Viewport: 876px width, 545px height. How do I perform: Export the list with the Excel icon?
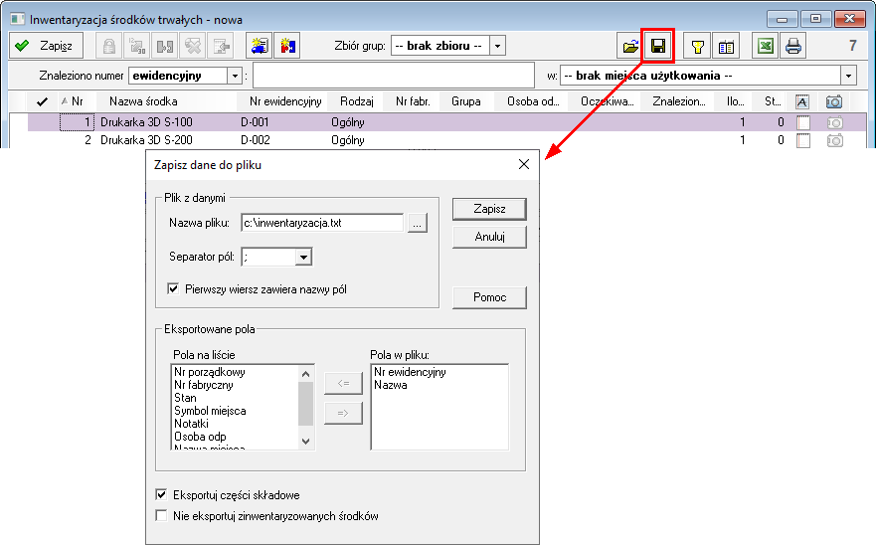tap(765, 46)
